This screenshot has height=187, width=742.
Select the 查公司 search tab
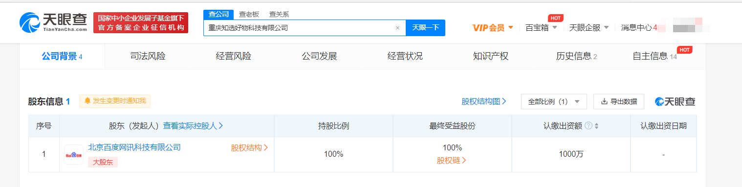[218, 14]
